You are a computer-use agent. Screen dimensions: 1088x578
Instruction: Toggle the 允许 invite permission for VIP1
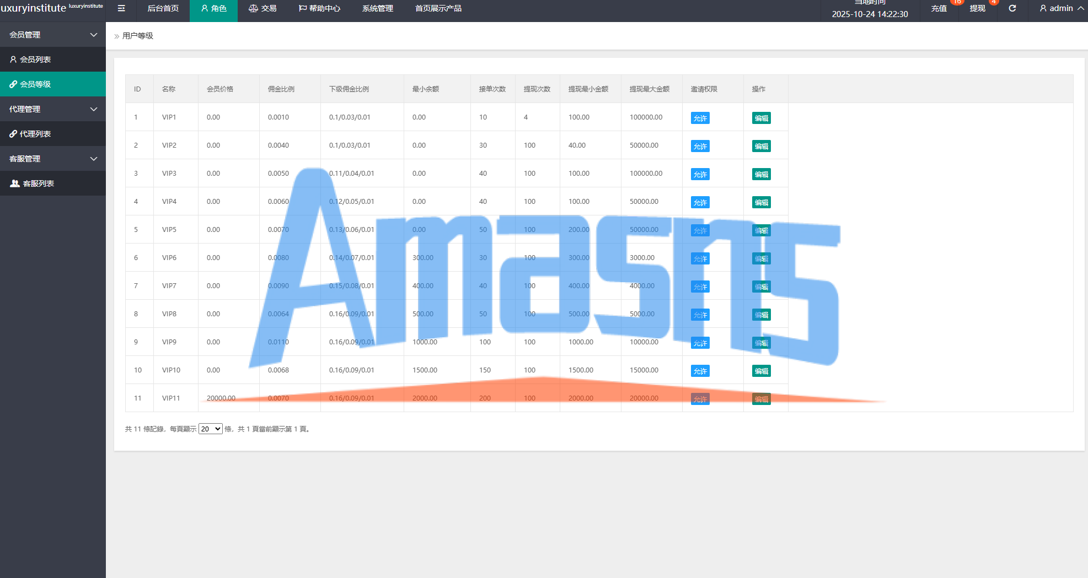(700, 118)
